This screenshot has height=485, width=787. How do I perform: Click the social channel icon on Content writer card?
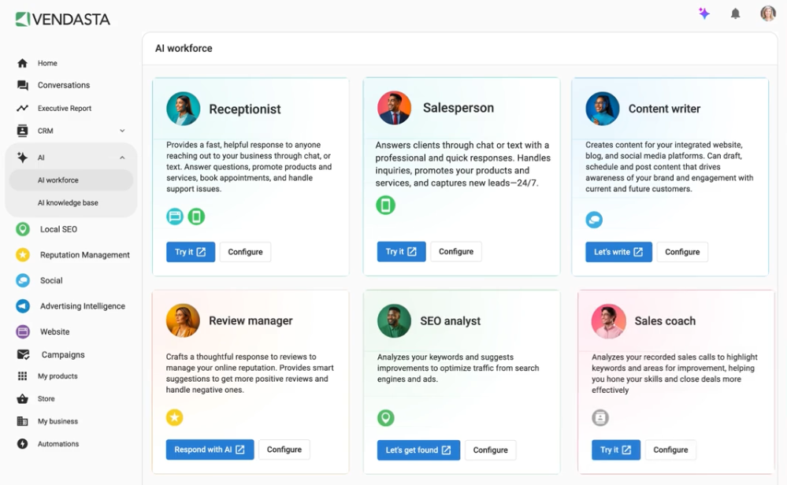(593, 220)
